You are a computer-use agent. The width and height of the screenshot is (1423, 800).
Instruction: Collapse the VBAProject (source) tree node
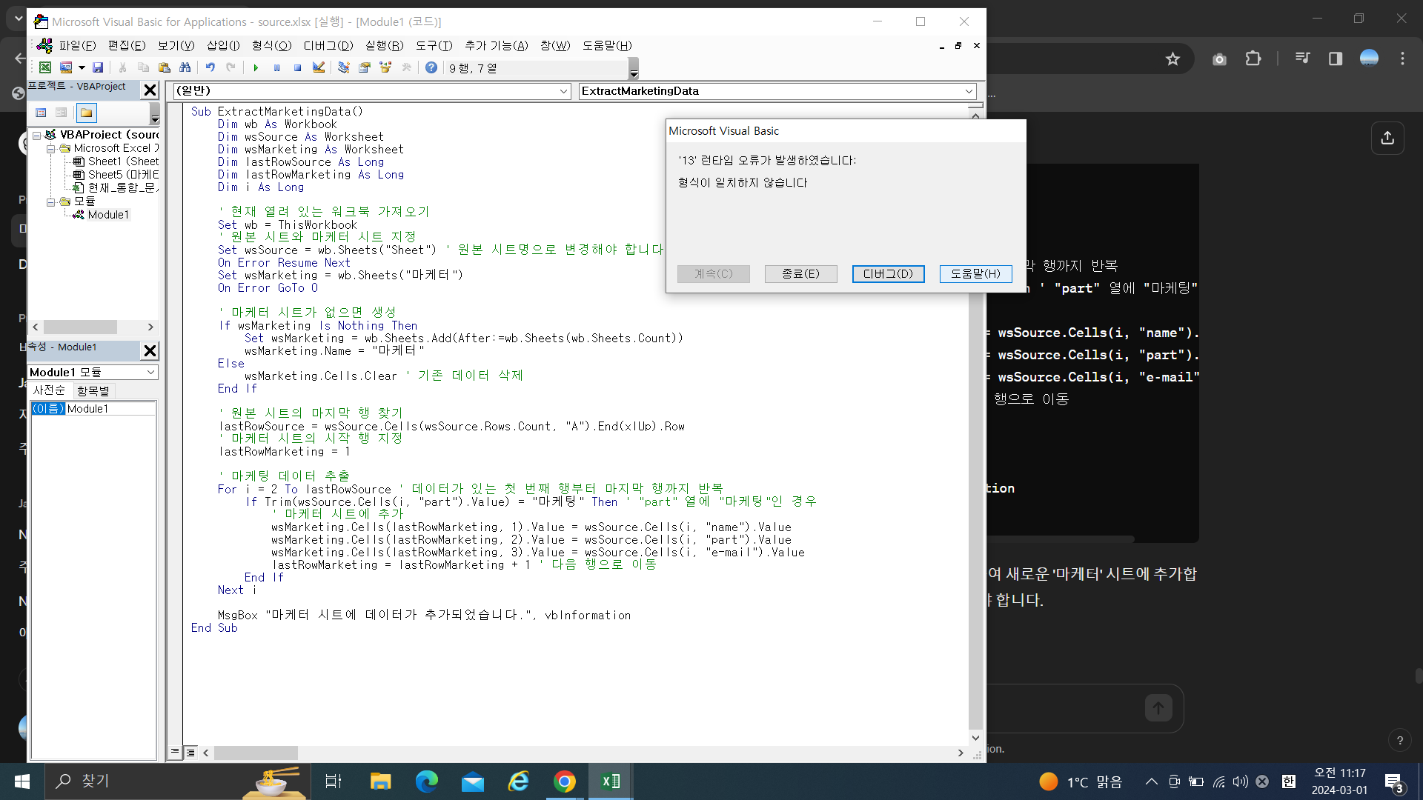pyautogui.click(x=36, y=136)
